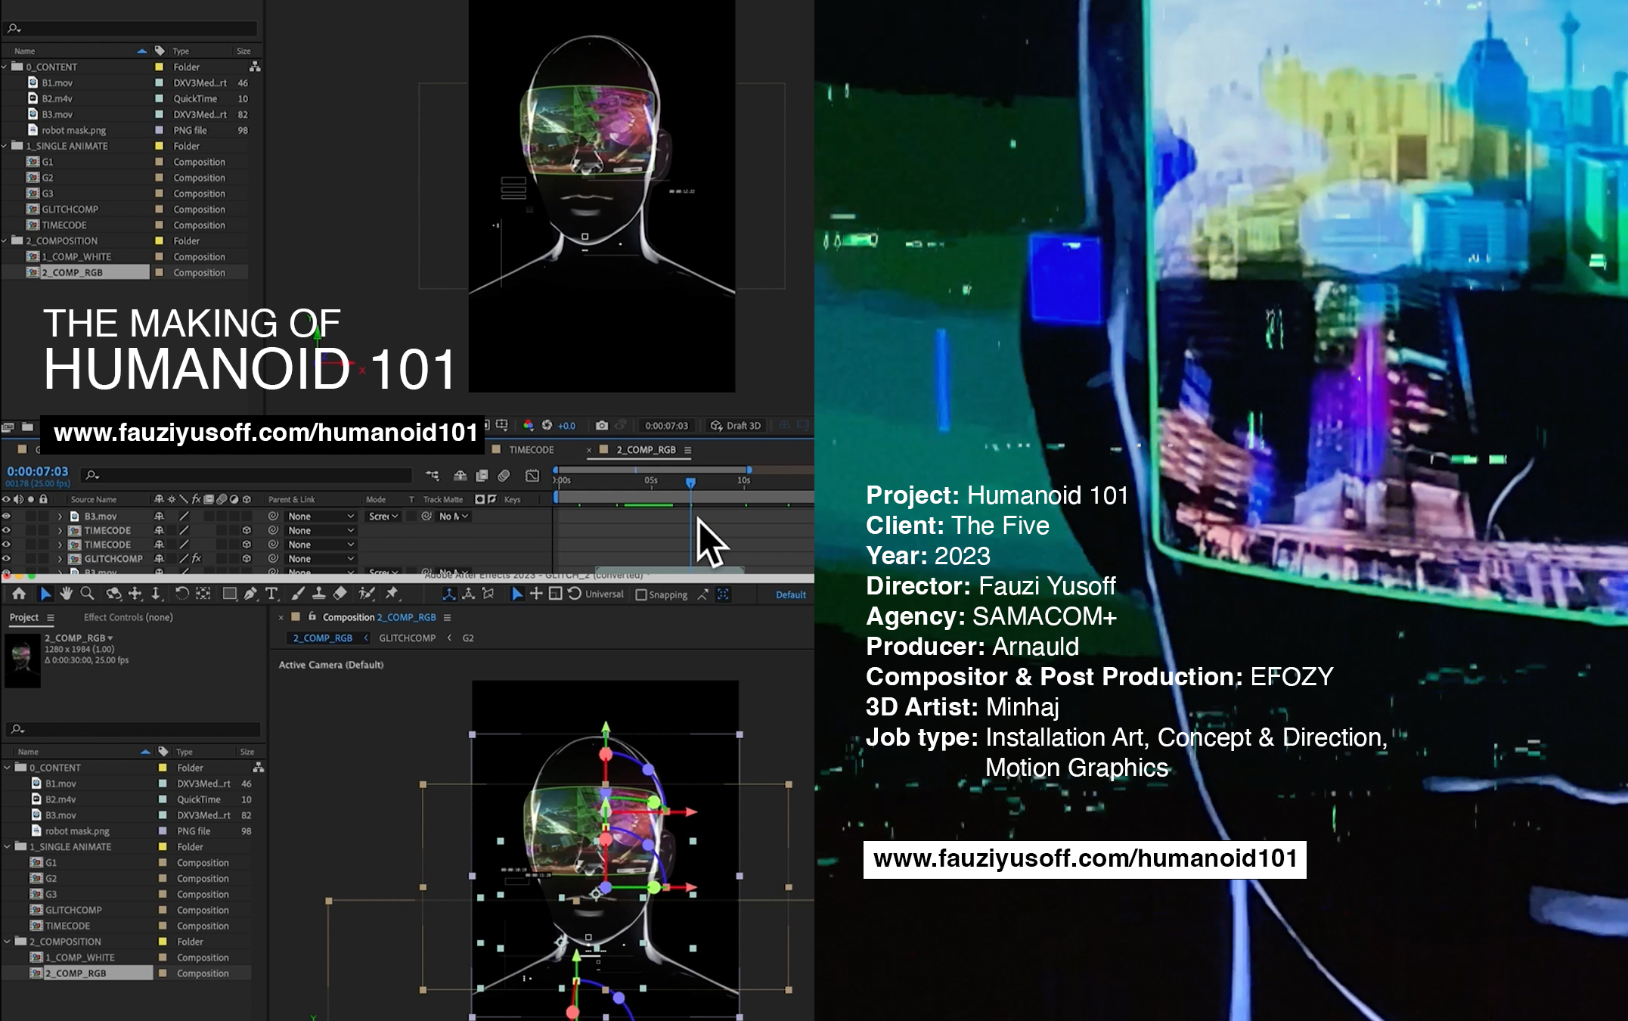1628x1021 pixels.
Task: Click the Default workspace button
Action: click(x=790, y=594)
